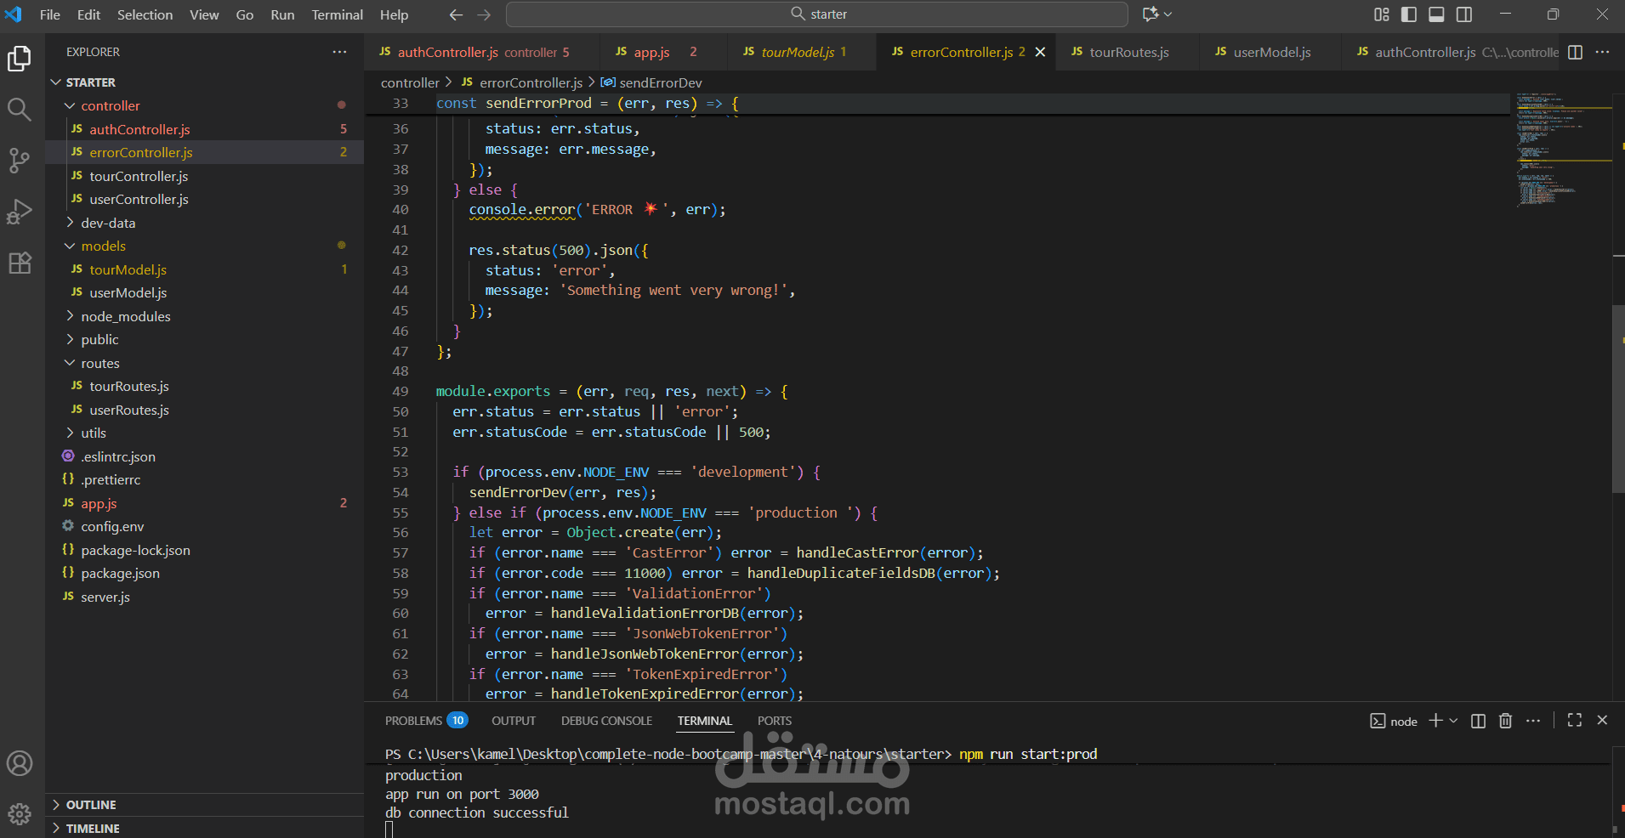Click the editor vertical scrollbar thumb
This screenshot has width=1625, height=838.
[x=1618, y=398]
